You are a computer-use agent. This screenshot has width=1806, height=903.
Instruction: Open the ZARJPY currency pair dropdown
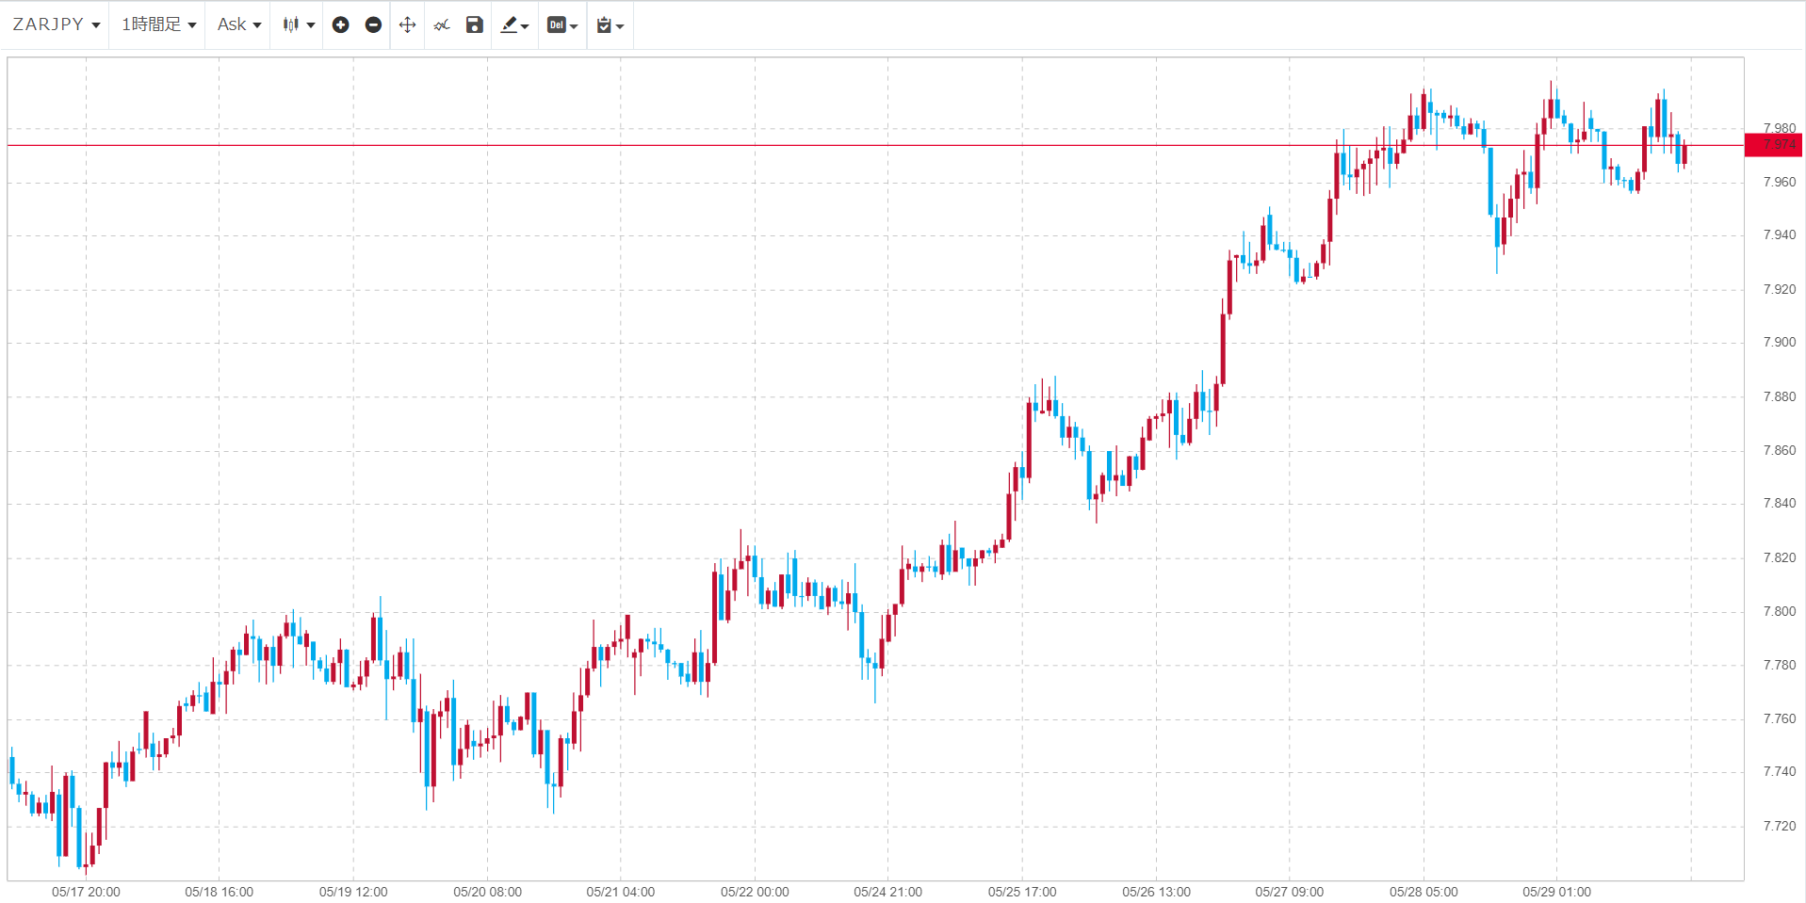point(56,24)
